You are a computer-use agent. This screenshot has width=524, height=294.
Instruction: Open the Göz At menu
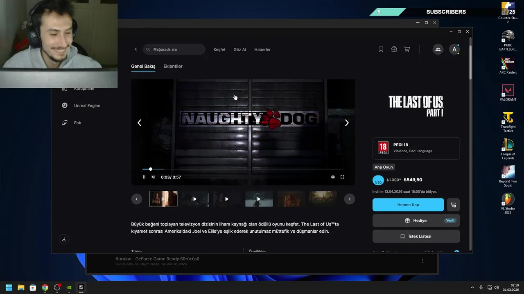tap(240, 49)
